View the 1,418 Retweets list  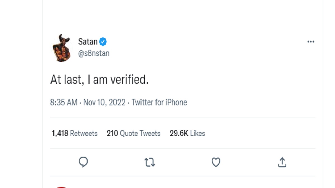[75, 133]
